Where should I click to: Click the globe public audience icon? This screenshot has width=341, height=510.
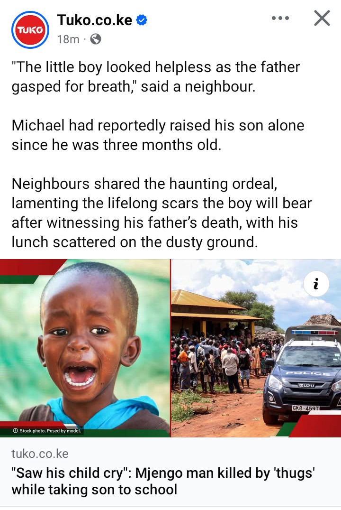[96, 39]
